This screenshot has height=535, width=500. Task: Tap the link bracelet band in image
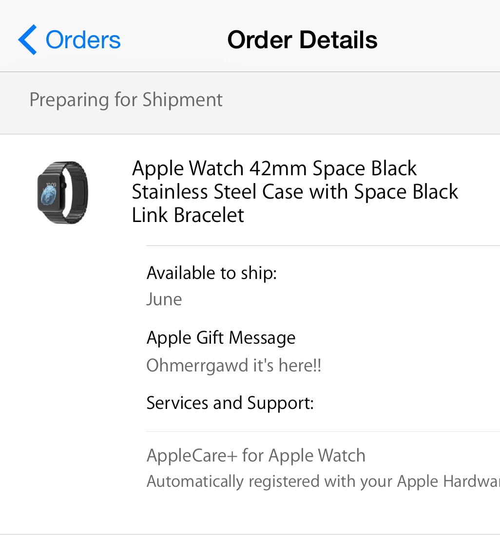(77, 193)
